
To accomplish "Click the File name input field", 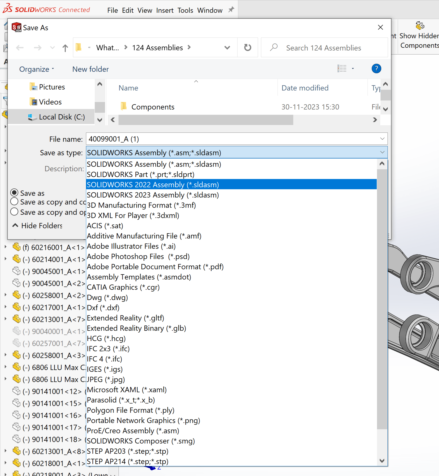I will 237,138.
